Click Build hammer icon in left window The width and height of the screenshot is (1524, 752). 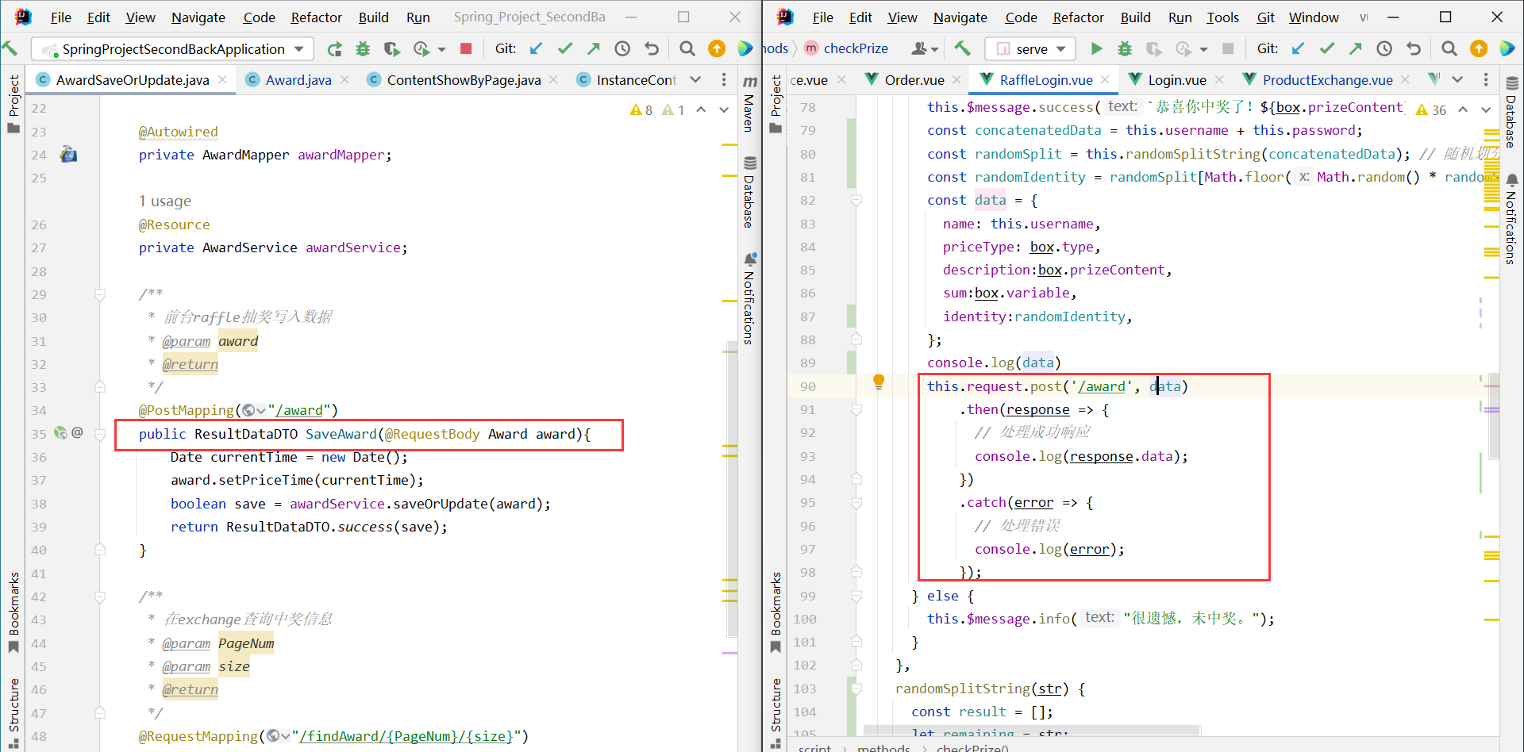pos(10,48)
